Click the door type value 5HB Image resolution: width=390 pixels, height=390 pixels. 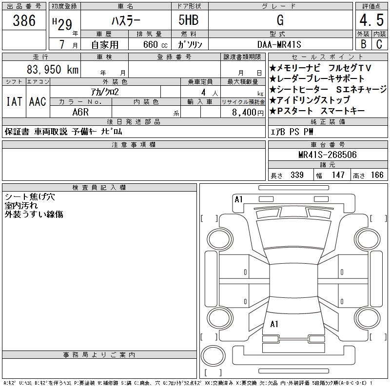click(x=189, y=20)
